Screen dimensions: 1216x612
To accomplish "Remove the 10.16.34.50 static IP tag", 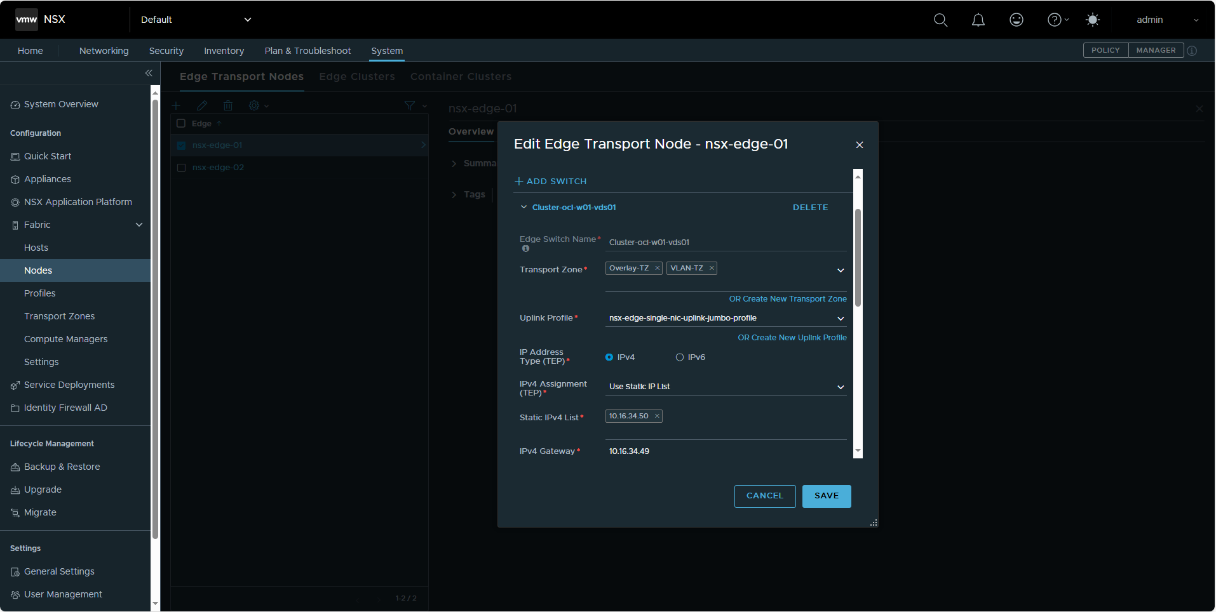I will coord(657,416).
